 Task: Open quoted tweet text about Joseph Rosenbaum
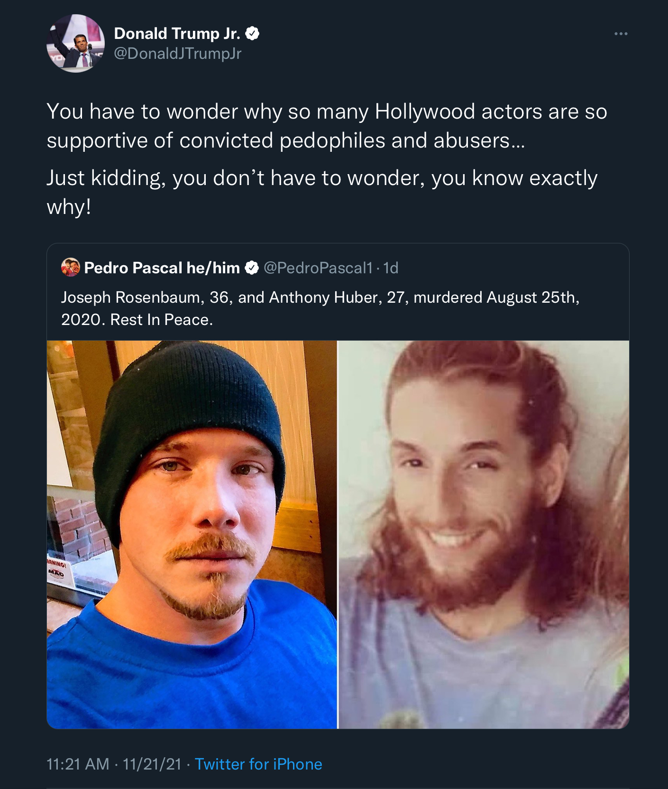(x=320, y=308)
